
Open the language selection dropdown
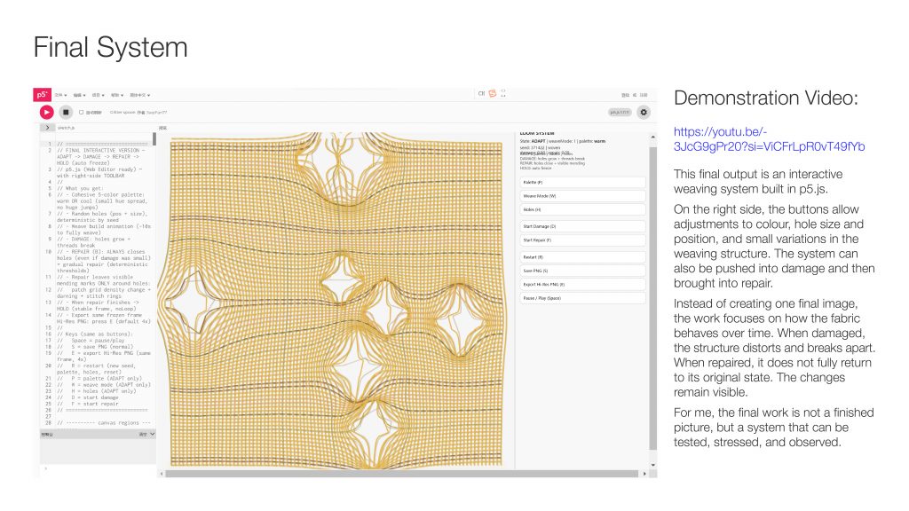(x=140, y=94)
